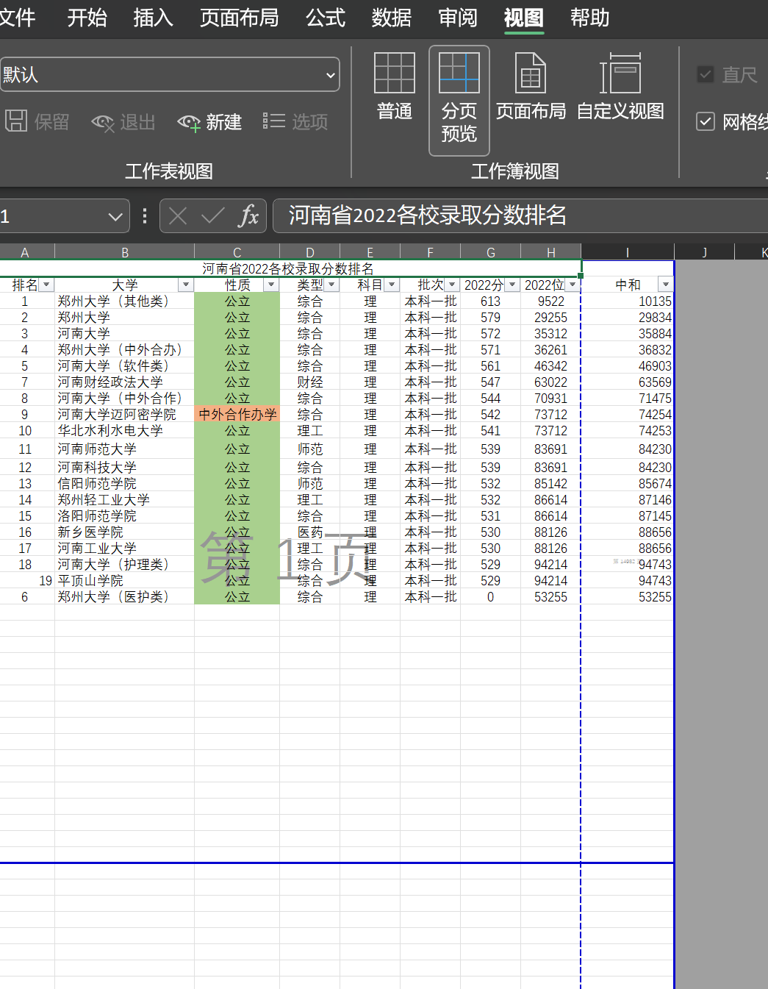Click rank value 63022

pyautogui.click(x=551, y=382)
